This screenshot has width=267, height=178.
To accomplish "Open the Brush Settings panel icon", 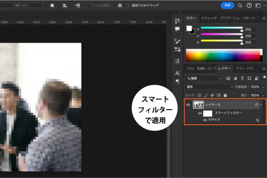I will pyautogui.click(x=177, y=41).
